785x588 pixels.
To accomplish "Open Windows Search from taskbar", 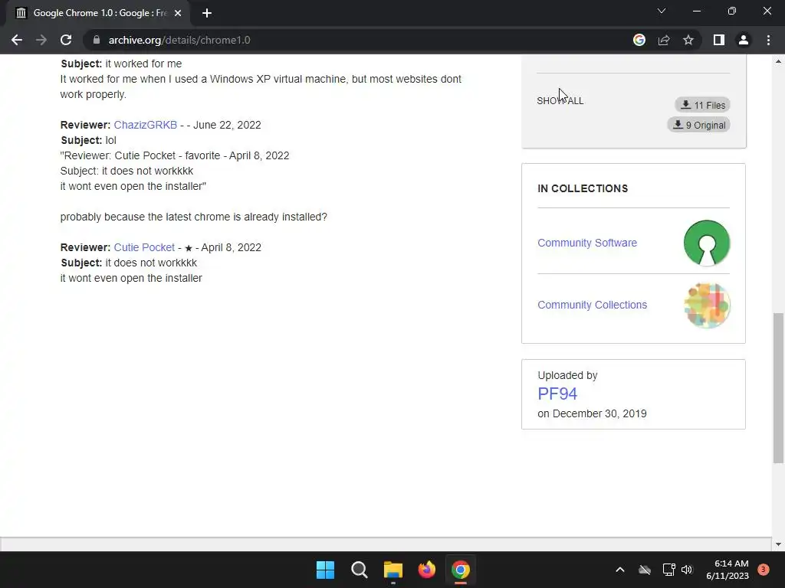I will (359, 570).
